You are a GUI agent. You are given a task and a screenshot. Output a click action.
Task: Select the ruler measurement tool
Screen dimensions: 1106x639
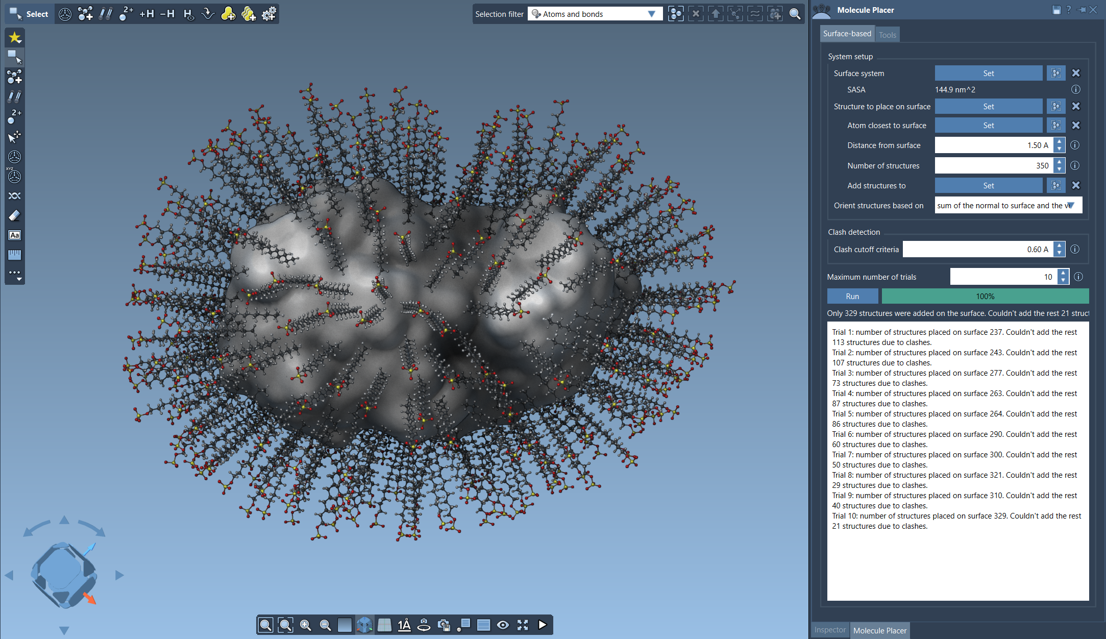coord(14,255)
